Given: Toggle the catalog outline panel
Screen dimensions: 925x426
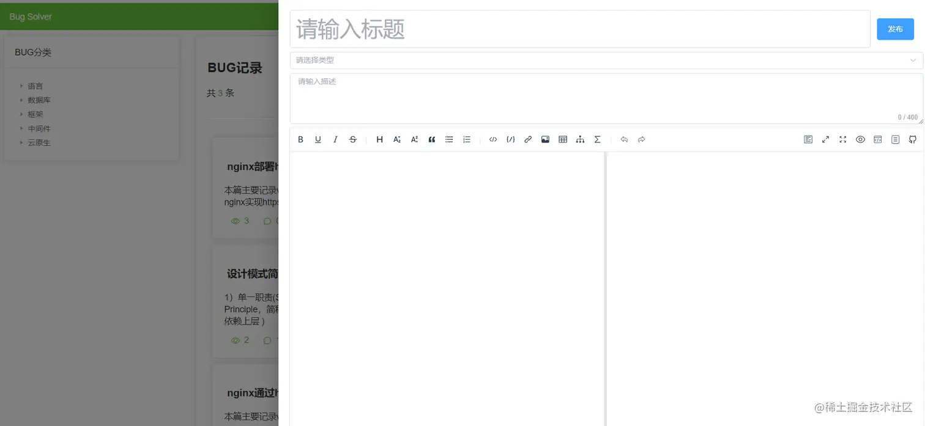Looking at the screenshot, I should 895,139.
